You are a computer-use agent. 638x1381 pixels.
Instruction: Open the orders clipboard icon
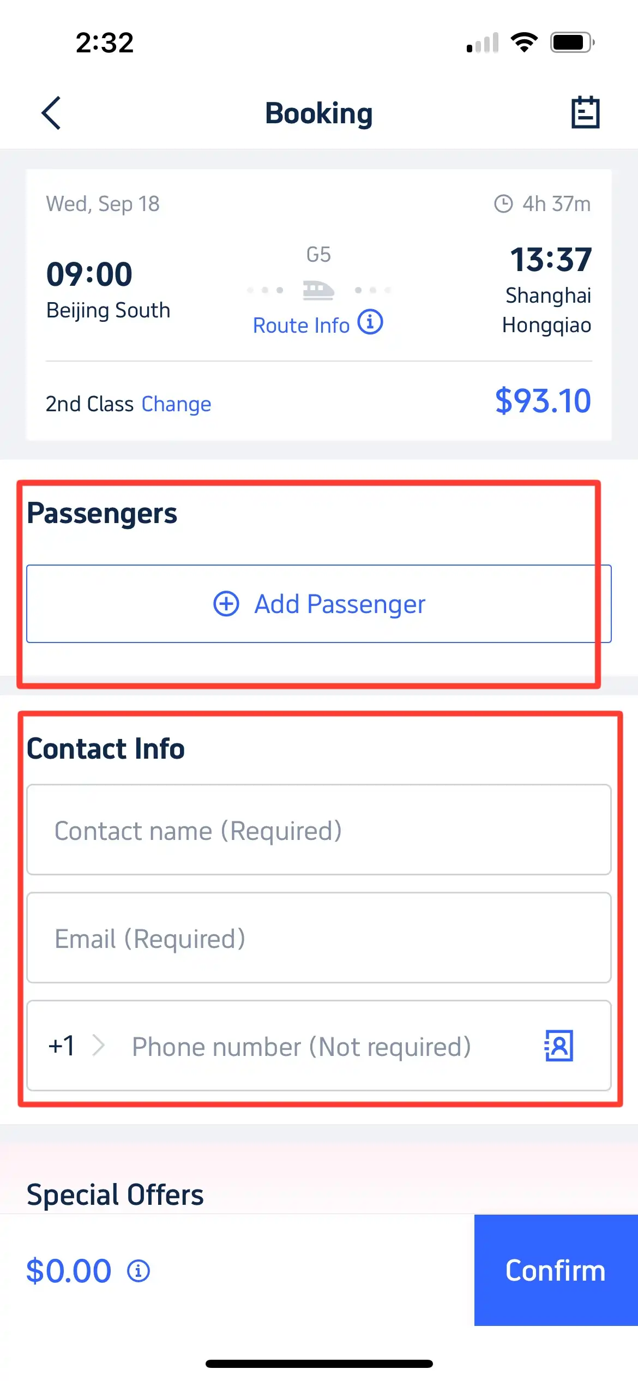585,113
